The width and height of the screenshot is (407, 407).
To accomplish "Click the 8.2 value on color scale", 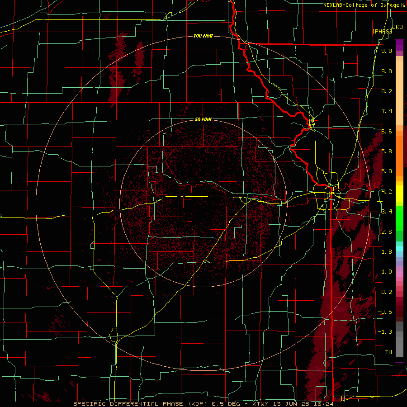I will pos(387,91).
